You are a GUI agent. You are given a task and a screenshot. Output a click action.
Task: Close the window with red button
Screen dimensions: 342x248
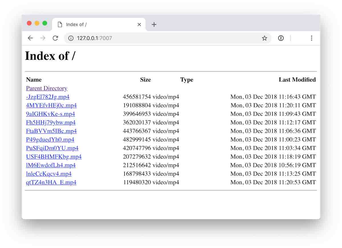(29, 23)
